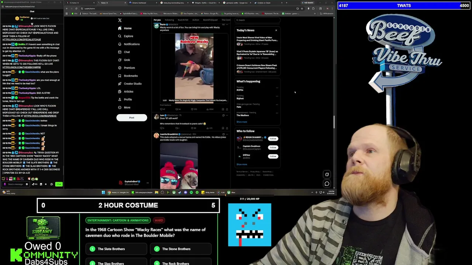Click trending topic The Madison

click(243, 116)
